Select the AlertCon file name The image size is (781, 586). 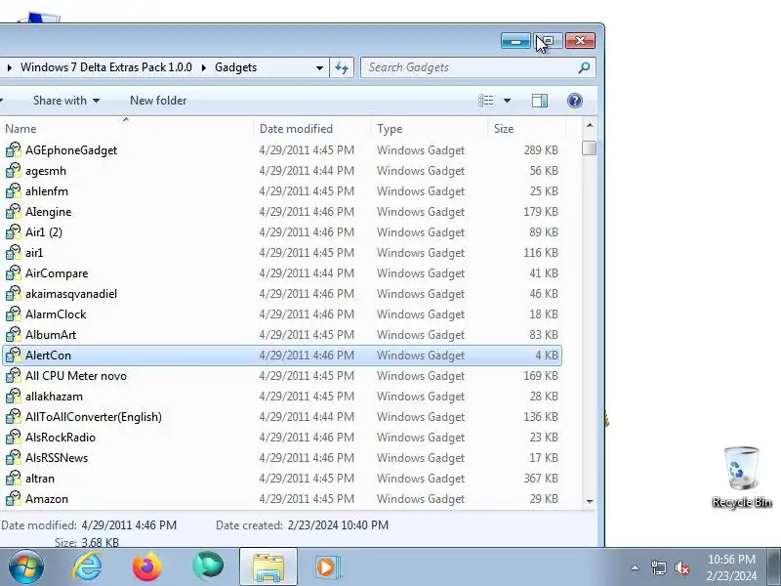(x=48, y=356)
